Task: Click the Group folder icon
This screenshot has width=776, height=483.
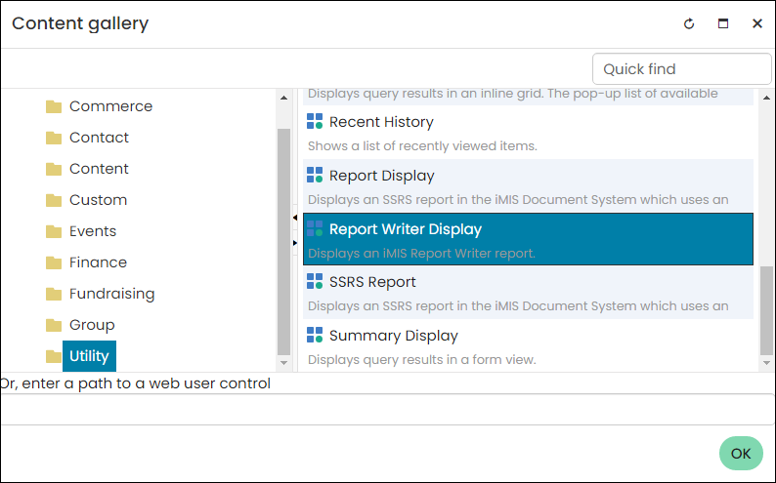Action: (54, 325)
